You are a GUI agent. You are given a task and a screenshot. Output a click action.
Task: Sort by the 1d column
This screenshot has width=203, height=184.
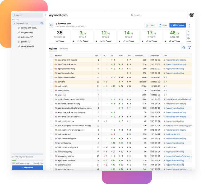click(105, 56)
